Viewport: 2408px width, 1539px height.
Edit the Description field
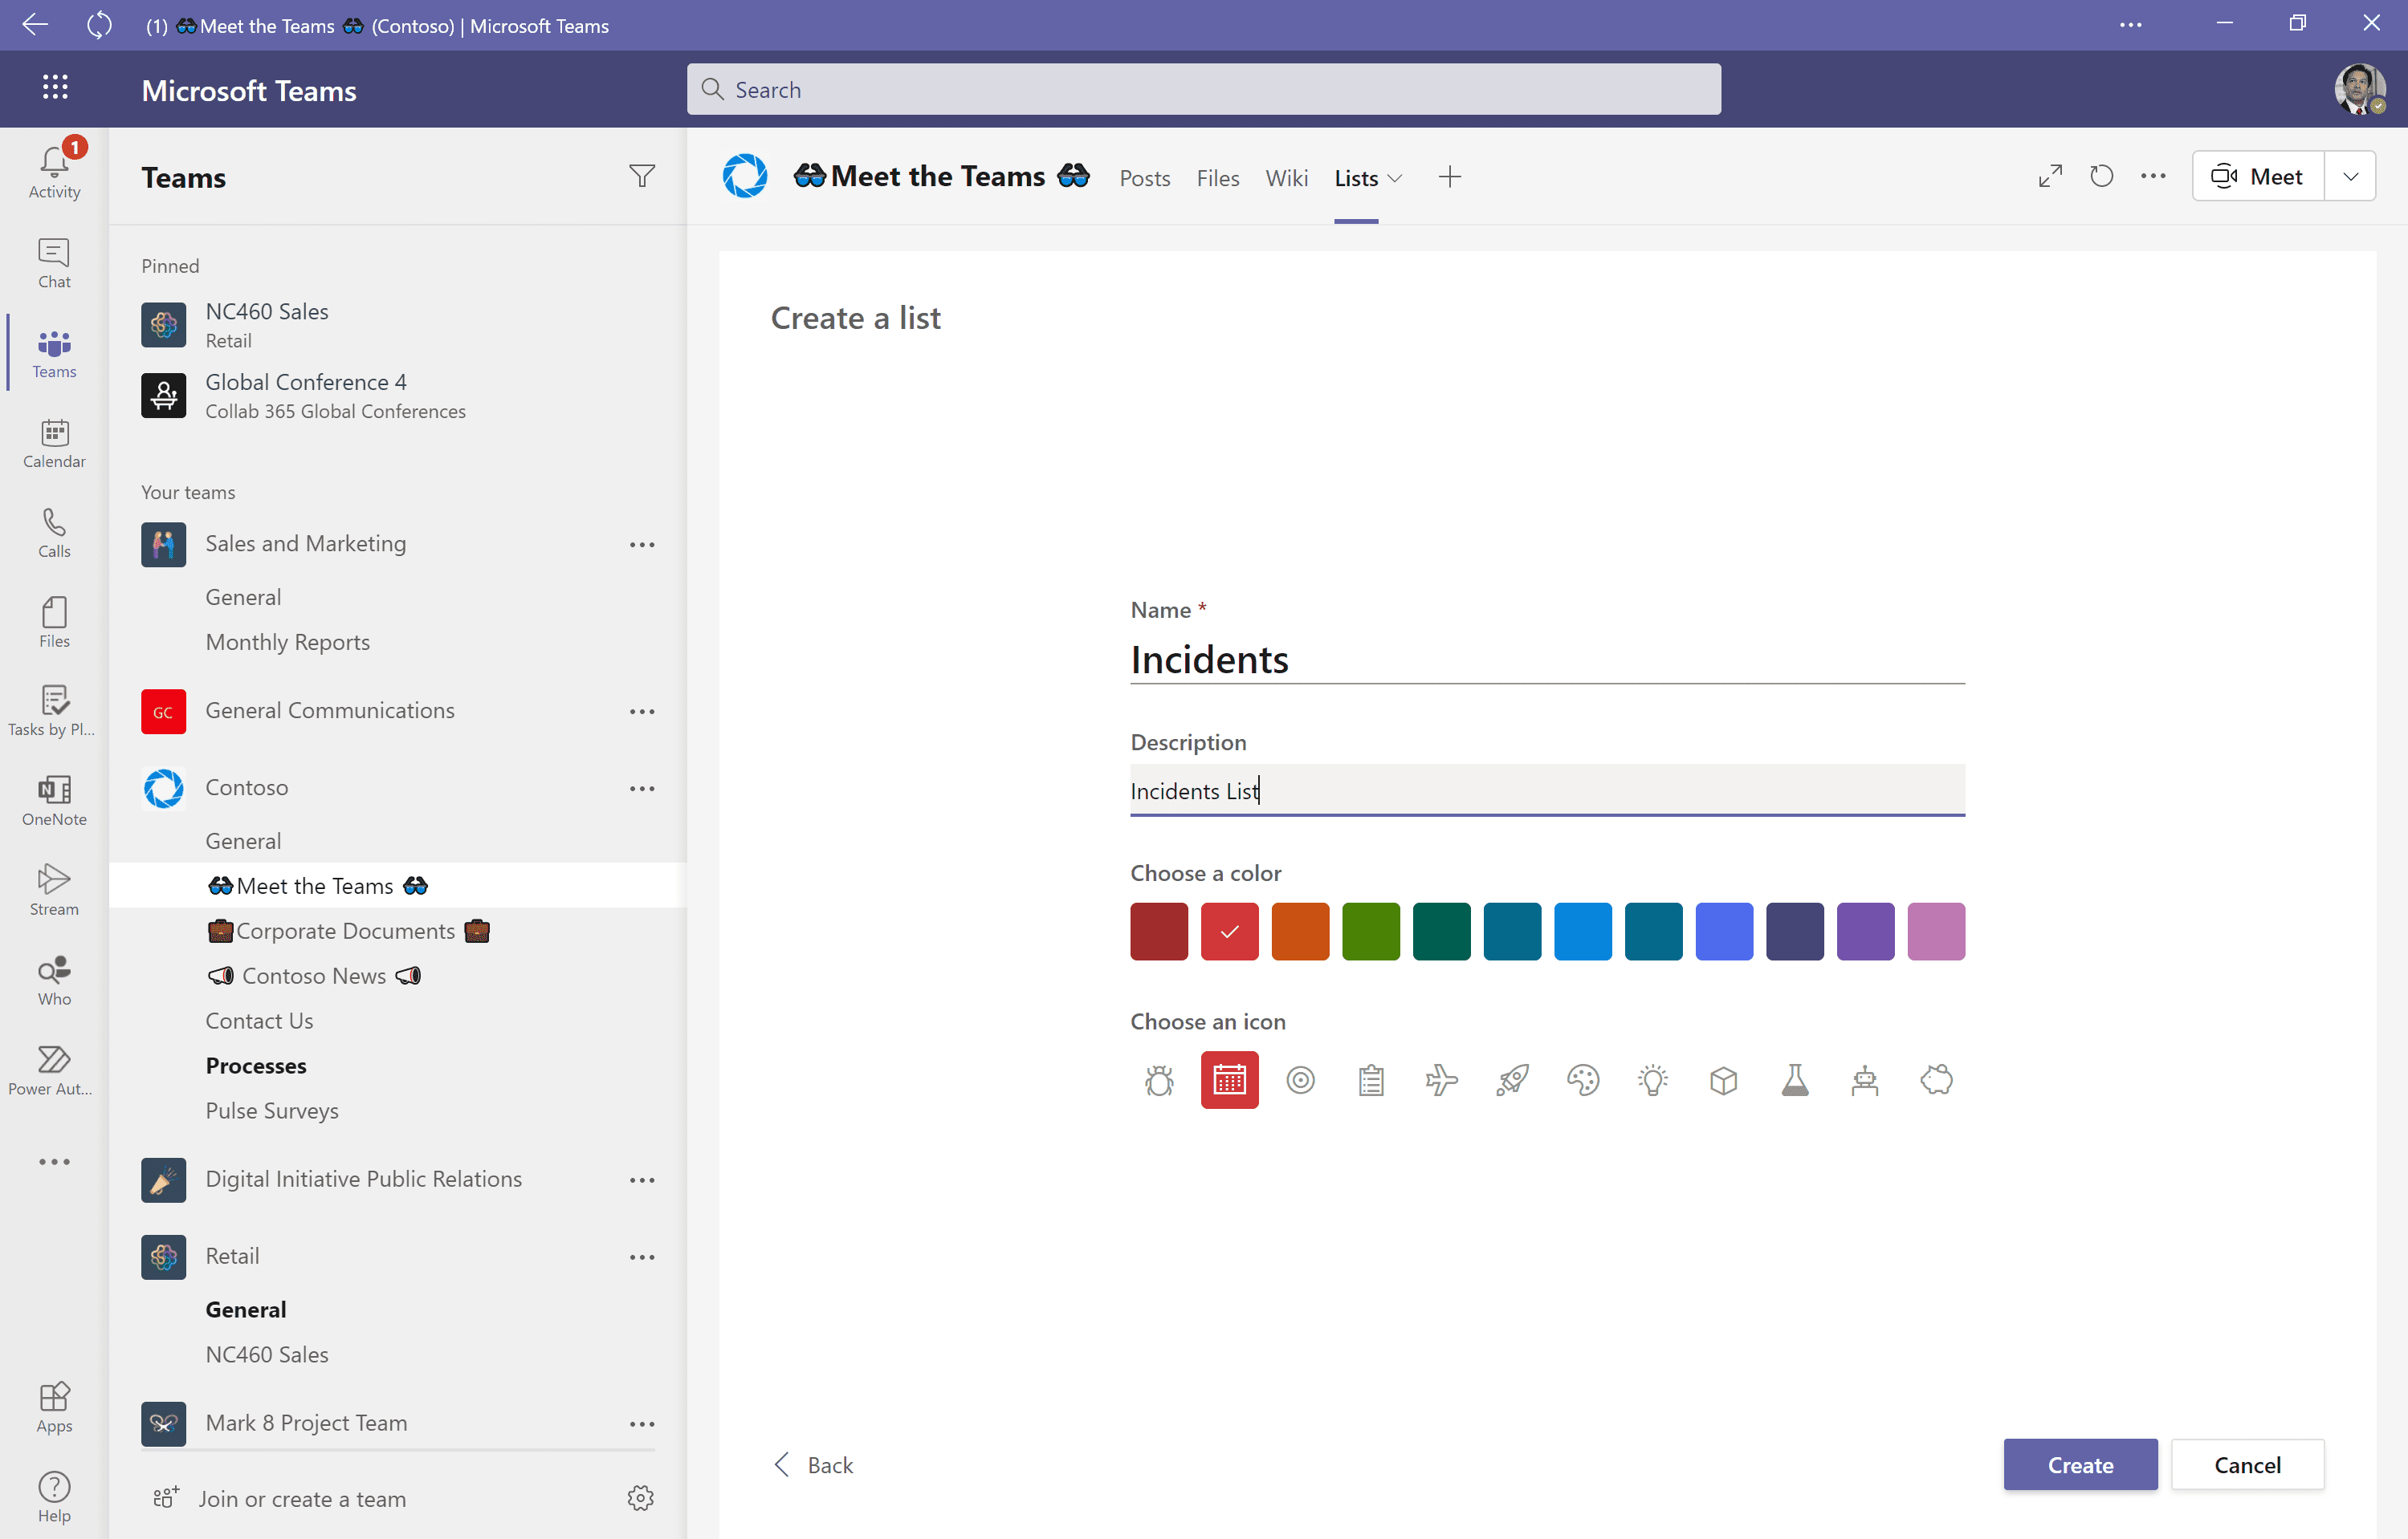(x=1547, y=790)
